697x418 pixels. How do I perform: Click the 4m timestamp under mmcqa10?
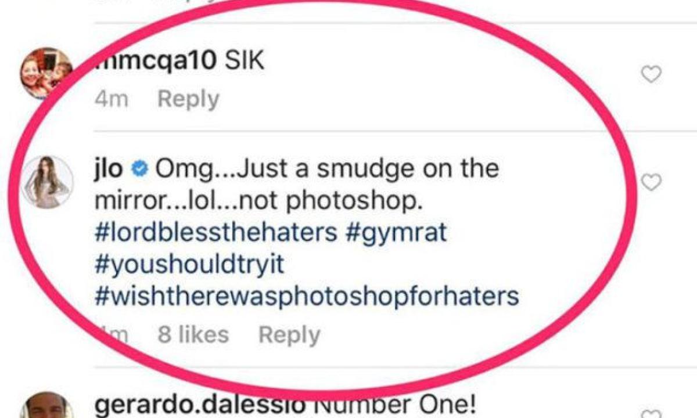[112, 100]
